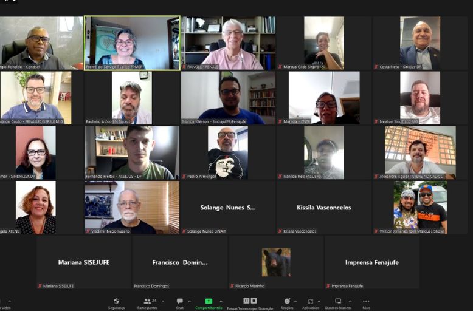Open the Reações emoji icon
The width and height of the screenshot is (473, 320).
point(287,301)
